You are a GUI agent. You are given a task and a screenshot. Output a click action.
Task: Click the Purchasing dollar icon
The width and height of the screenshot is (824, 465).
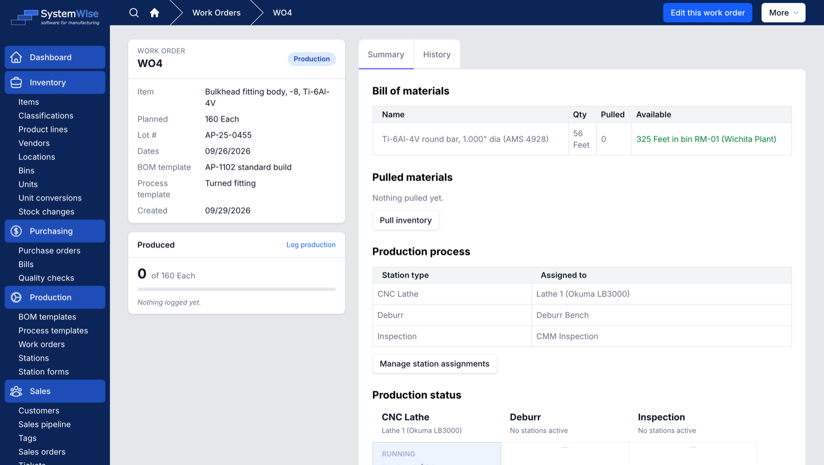tap(16, 231)
